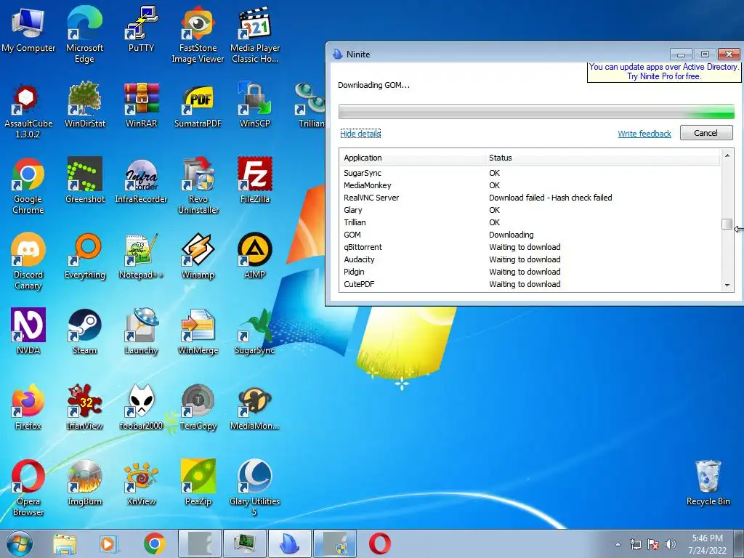Select the SugarSync hummingbird desktop icon

tap(255, 331)
